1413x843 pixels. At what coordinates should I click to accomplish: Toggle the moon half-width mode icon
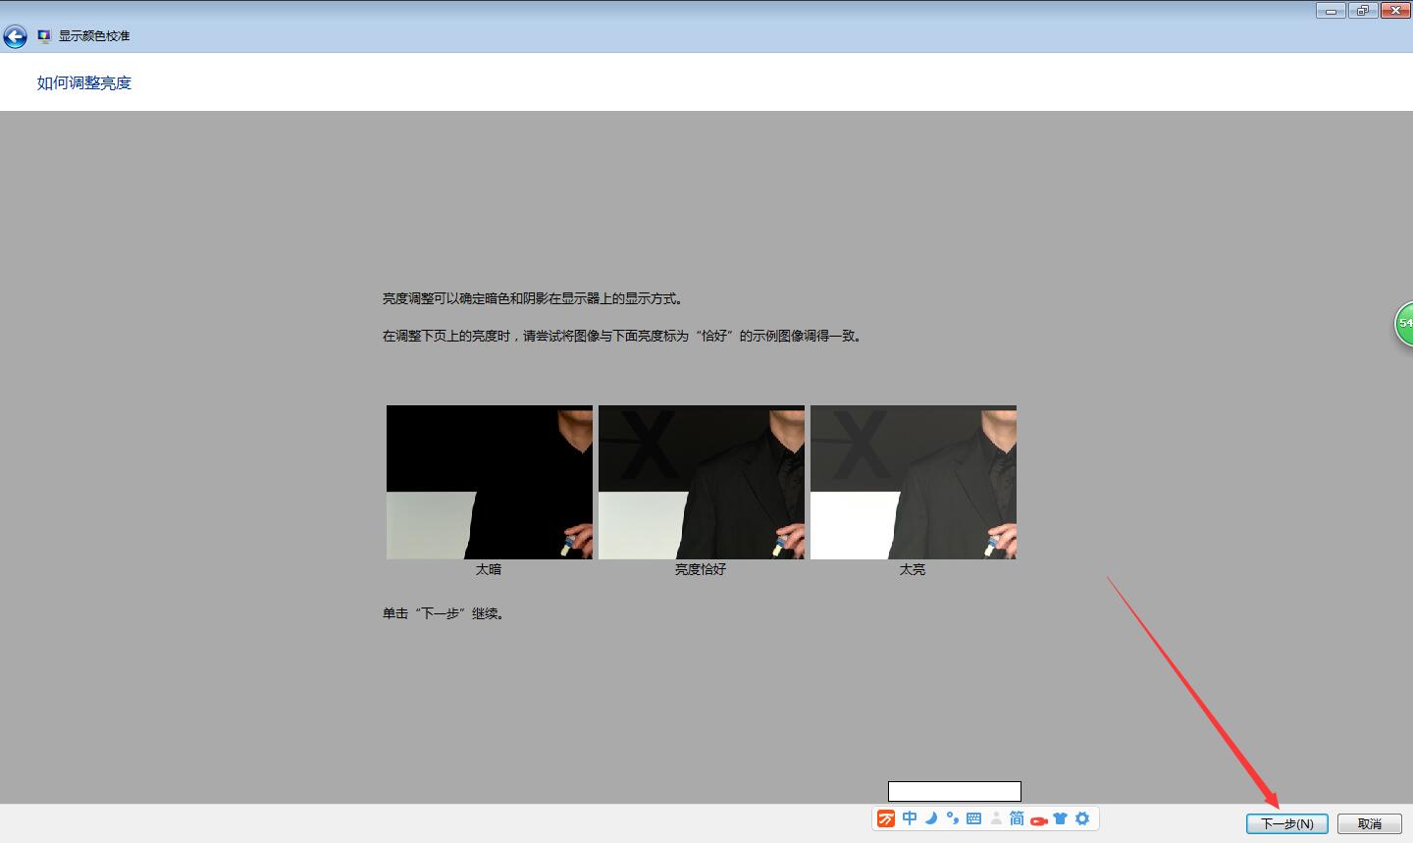(931, 818)
